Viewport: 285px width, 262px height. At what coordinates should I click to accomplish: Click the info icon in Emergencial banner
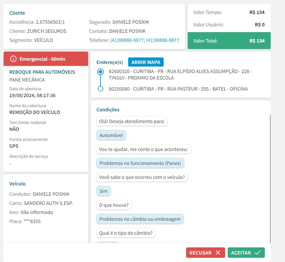tap(13, 59)
